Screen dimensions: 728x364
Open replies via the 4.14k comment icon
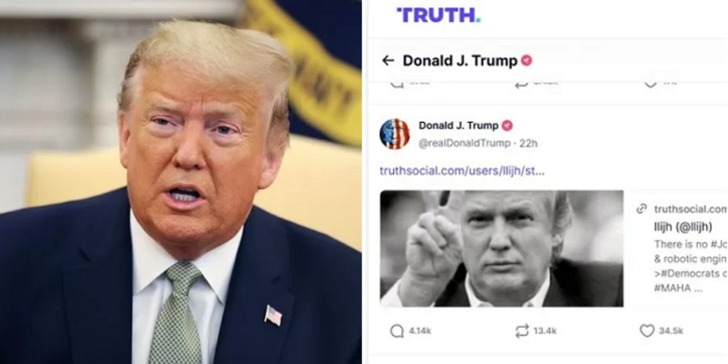(397, 331)
